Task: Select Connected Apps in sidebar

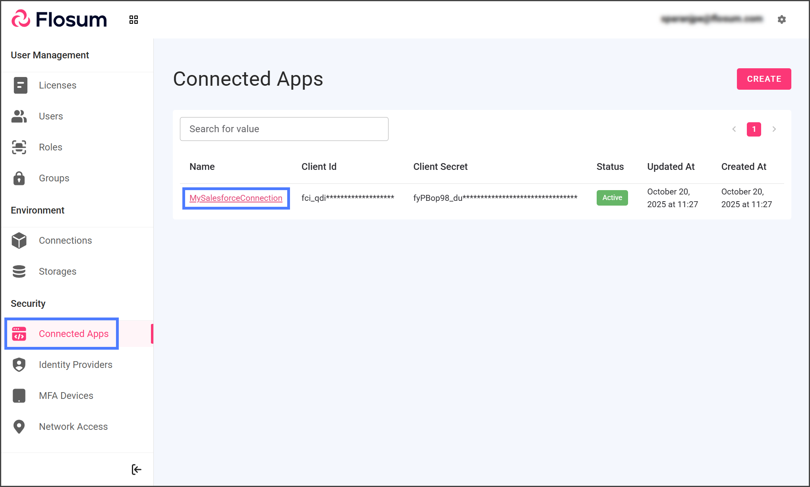Action: [73, 334]
